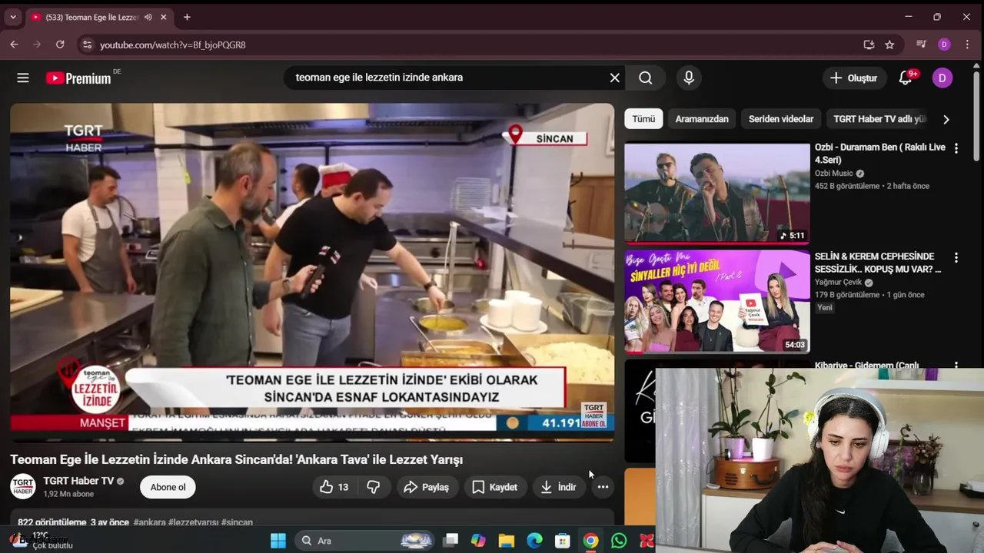Screen dimensions: 984x553
Task: Install app icon in address bar
Action: tap(869, 45)
